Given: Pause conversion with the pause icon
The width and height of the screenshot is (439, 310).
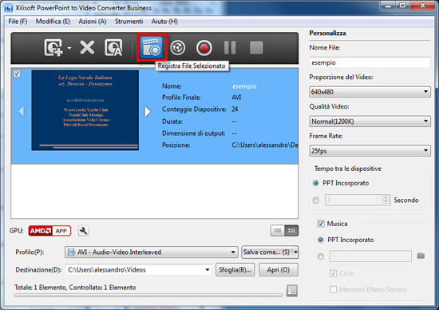Looking at the screenshot, I should (230, 48).
